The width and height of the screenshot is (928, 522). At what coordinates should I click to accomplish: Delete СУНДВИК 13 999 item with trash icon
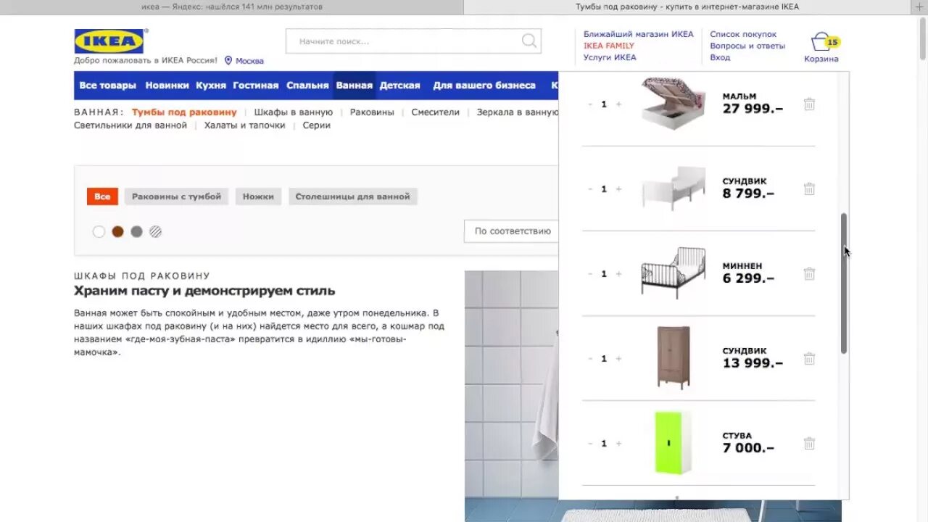[x=809, y=359]
